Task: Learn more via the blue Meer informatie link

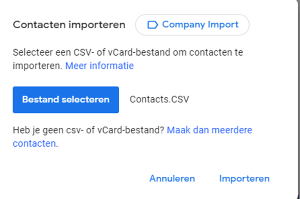Action: (99, 66)
